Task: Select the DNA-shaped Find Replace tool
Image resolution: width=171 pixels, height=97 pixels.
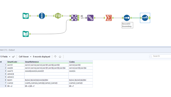Action: coord(90,18)
